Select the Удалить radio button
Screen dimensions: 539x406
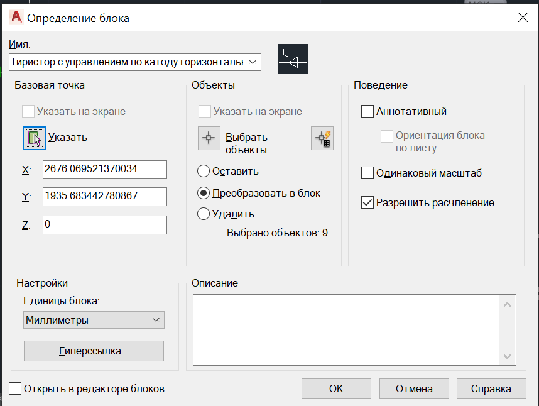[x=204, y=214]
